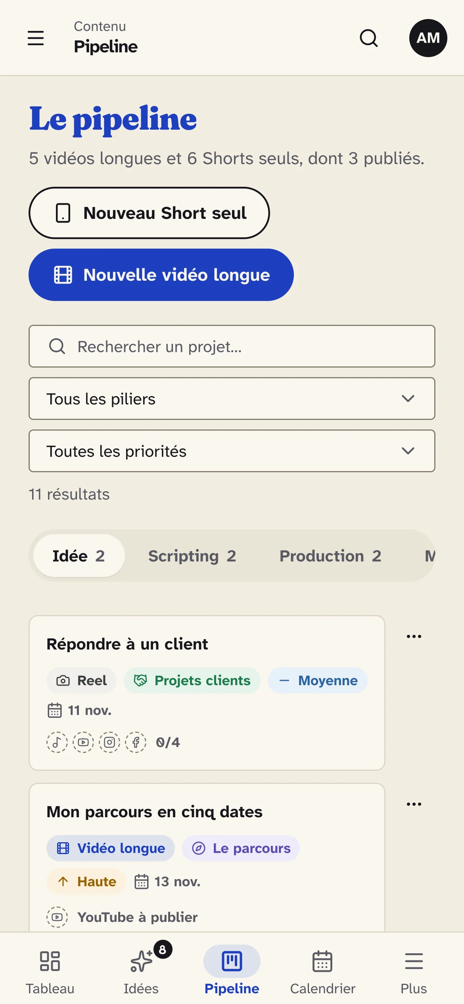Click the 0/4 publish count
Viewport: 464px width, 1004px height.
(x=168, y=742)
